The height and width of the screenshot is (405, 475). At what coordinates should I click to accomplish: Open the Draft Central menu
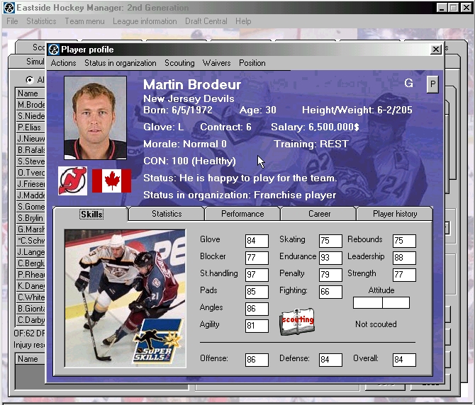[206, 21]
